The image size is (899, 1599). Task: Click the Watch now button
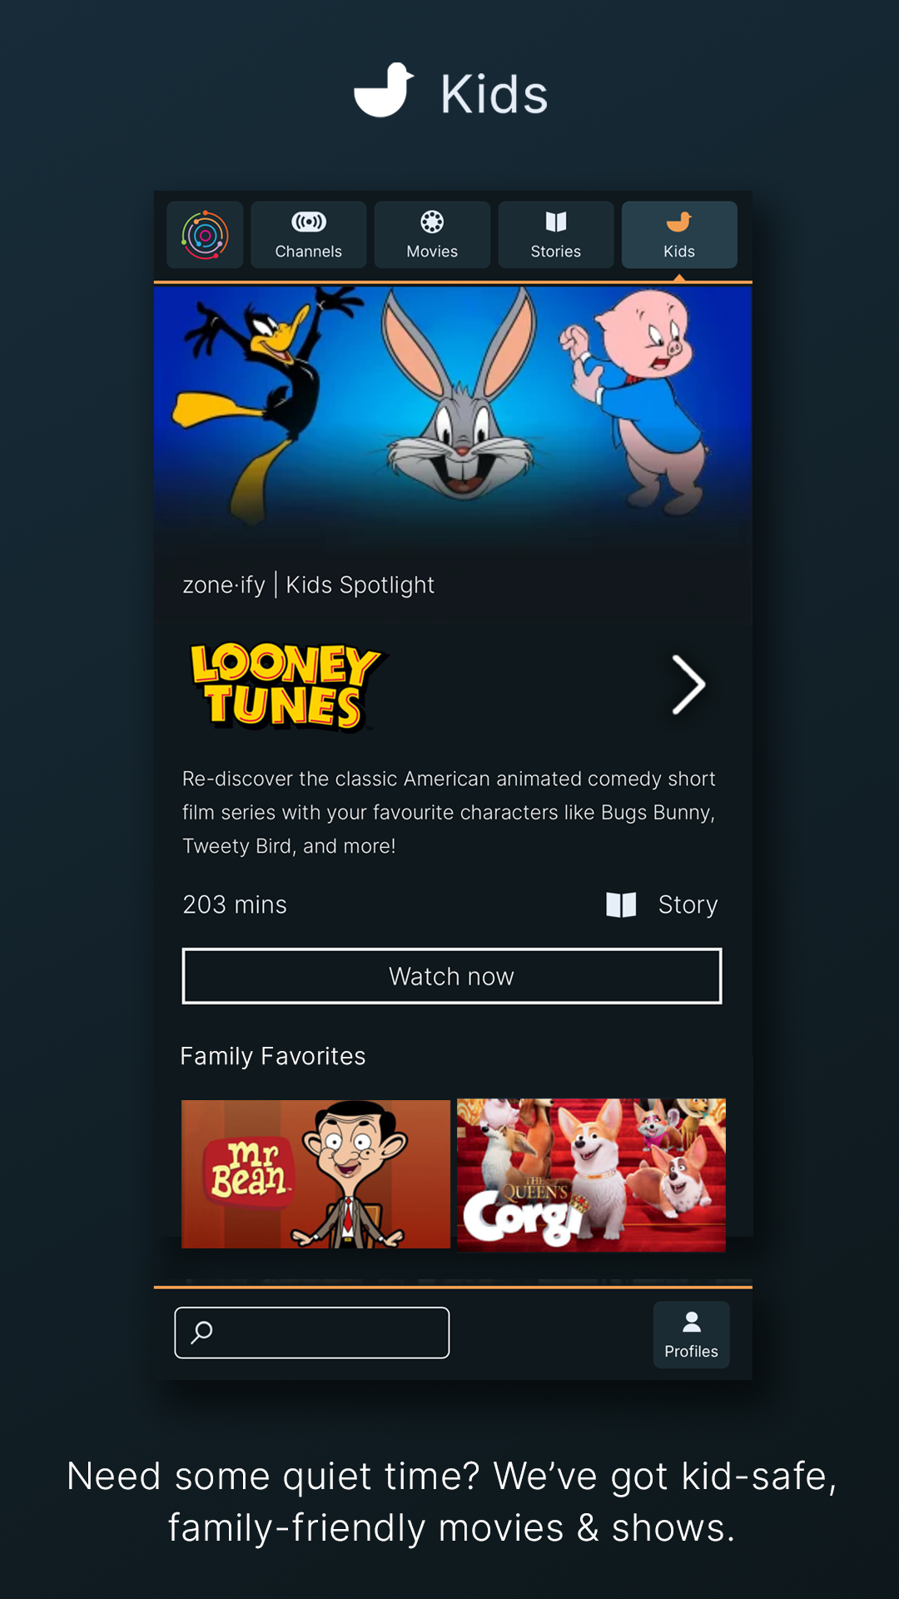tap(452, 976)
